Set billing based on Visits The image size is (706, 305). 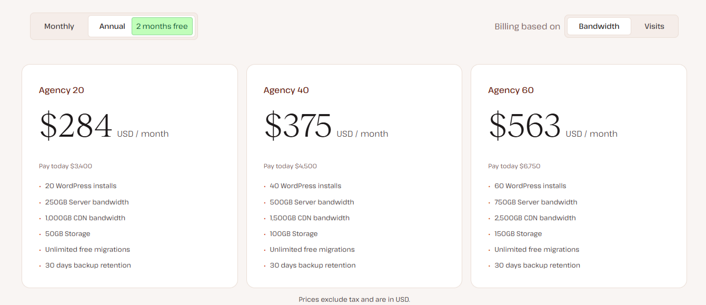pos(654,26)
